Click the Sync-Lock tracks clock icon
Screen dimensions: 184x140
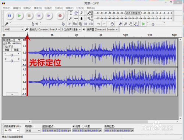click(x=112, y=24)
